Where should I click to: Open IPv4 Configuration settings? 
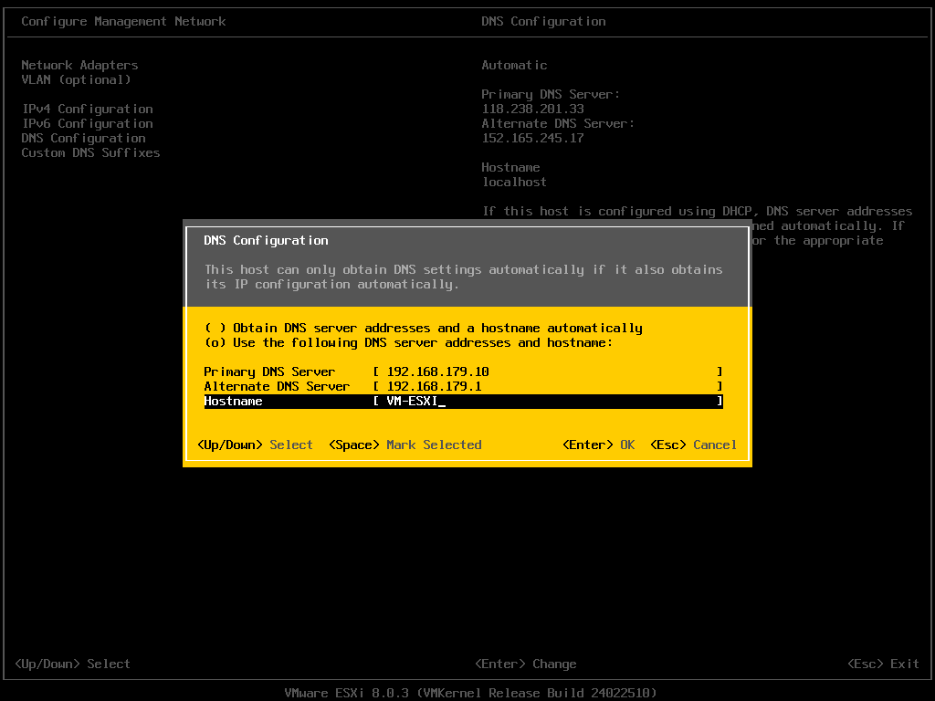[87, 109]
